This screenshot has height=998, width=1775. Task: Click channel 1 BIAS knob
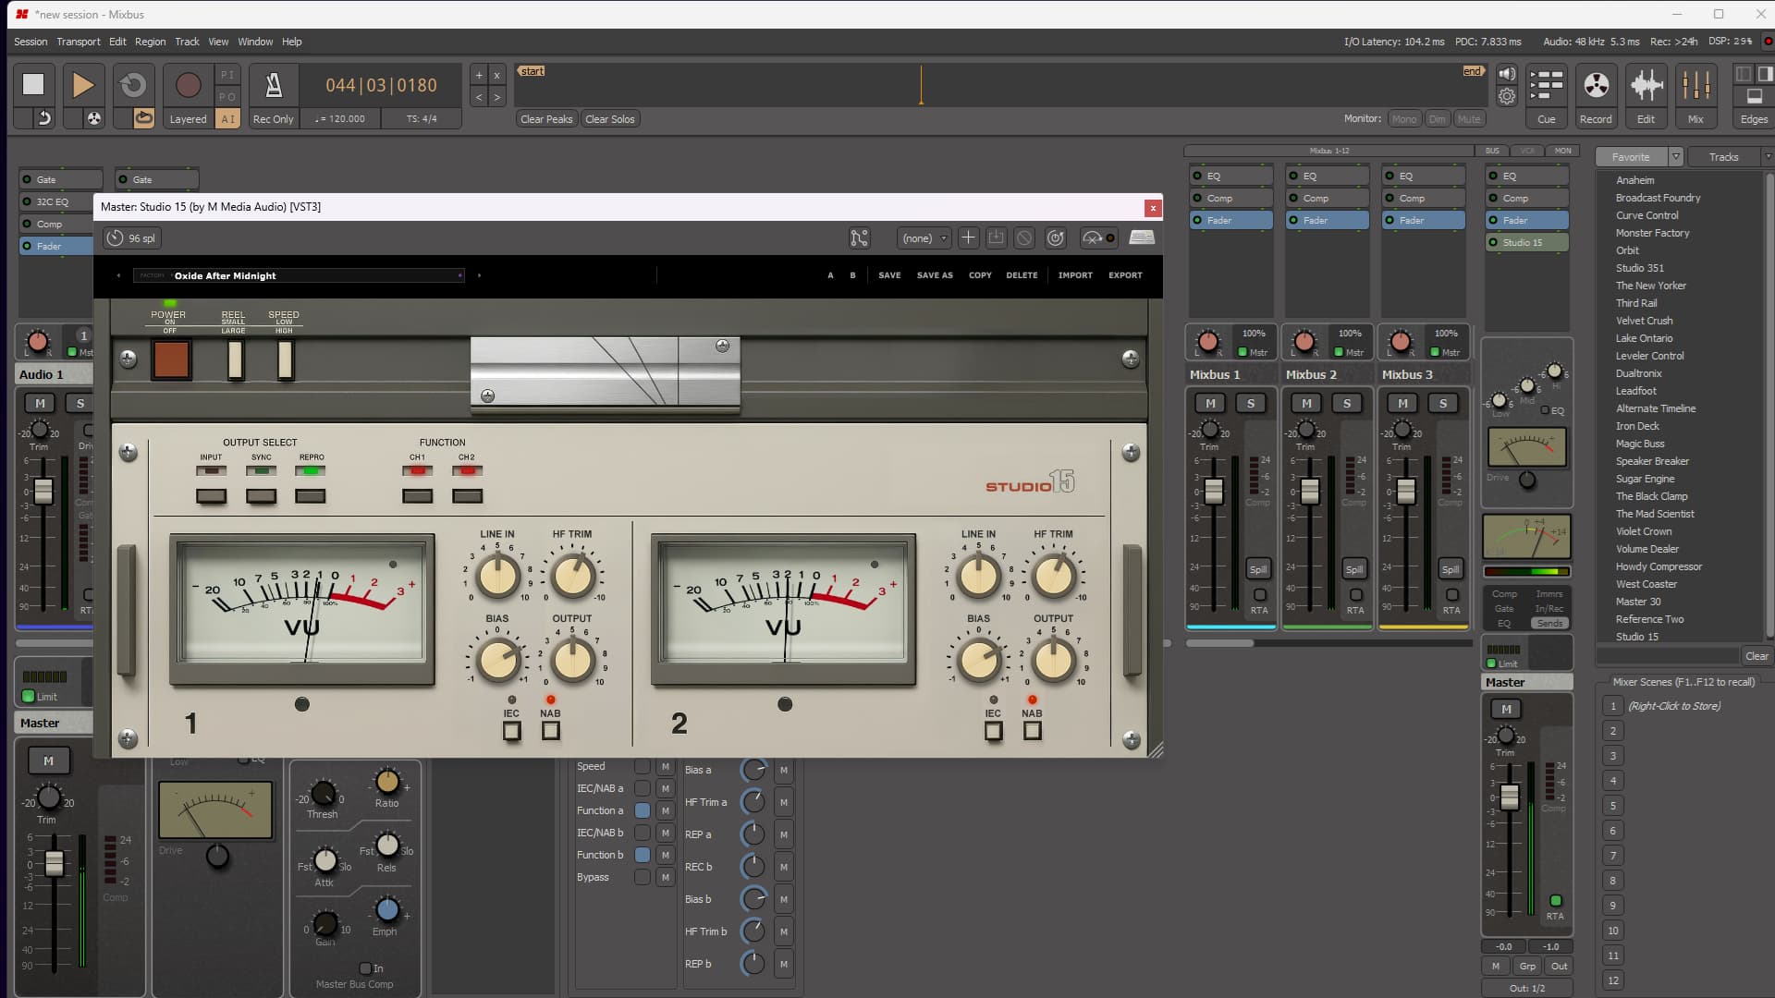tap(497, 660)
